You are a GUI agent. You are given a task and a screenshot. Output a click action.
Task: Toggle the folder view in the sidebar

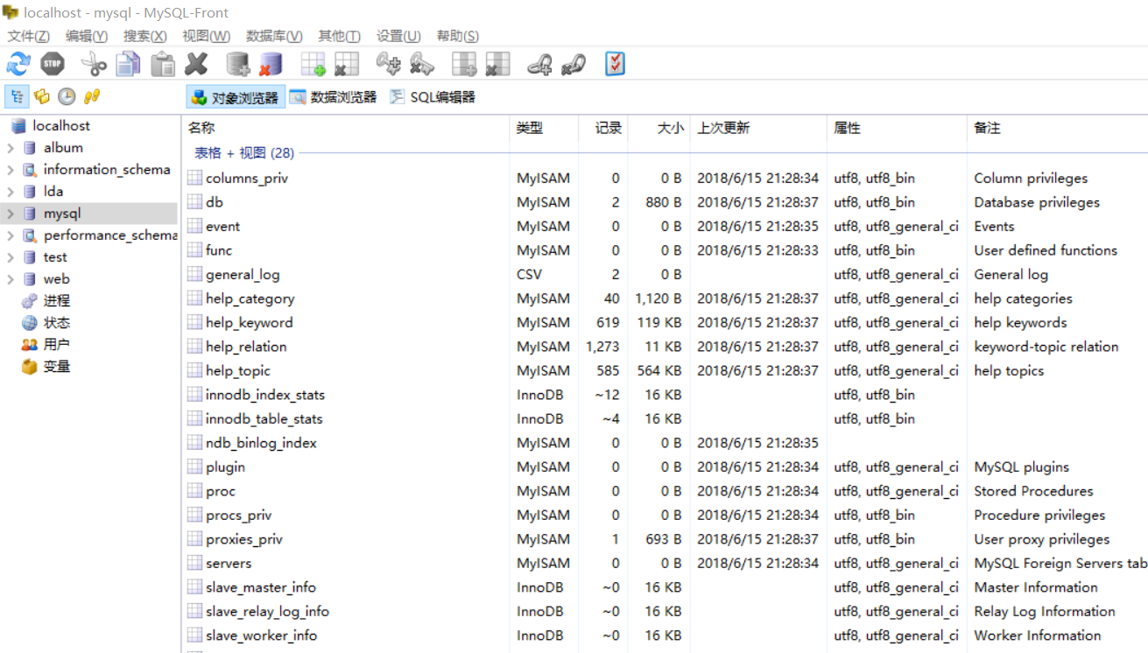41,96
